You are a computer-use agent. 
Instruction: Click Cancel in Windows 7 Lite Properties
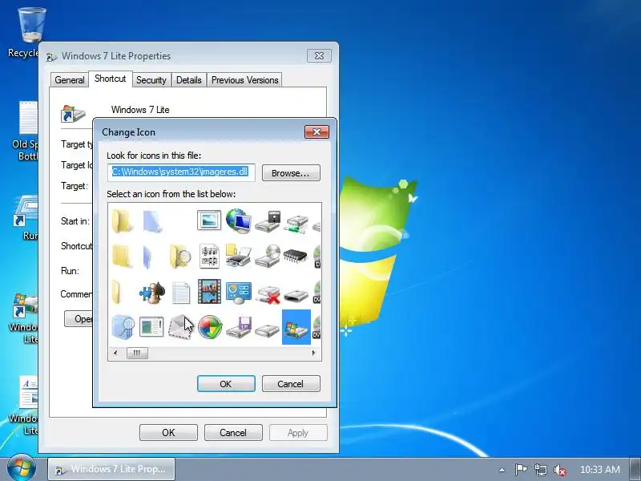click(x=233, y=432)
